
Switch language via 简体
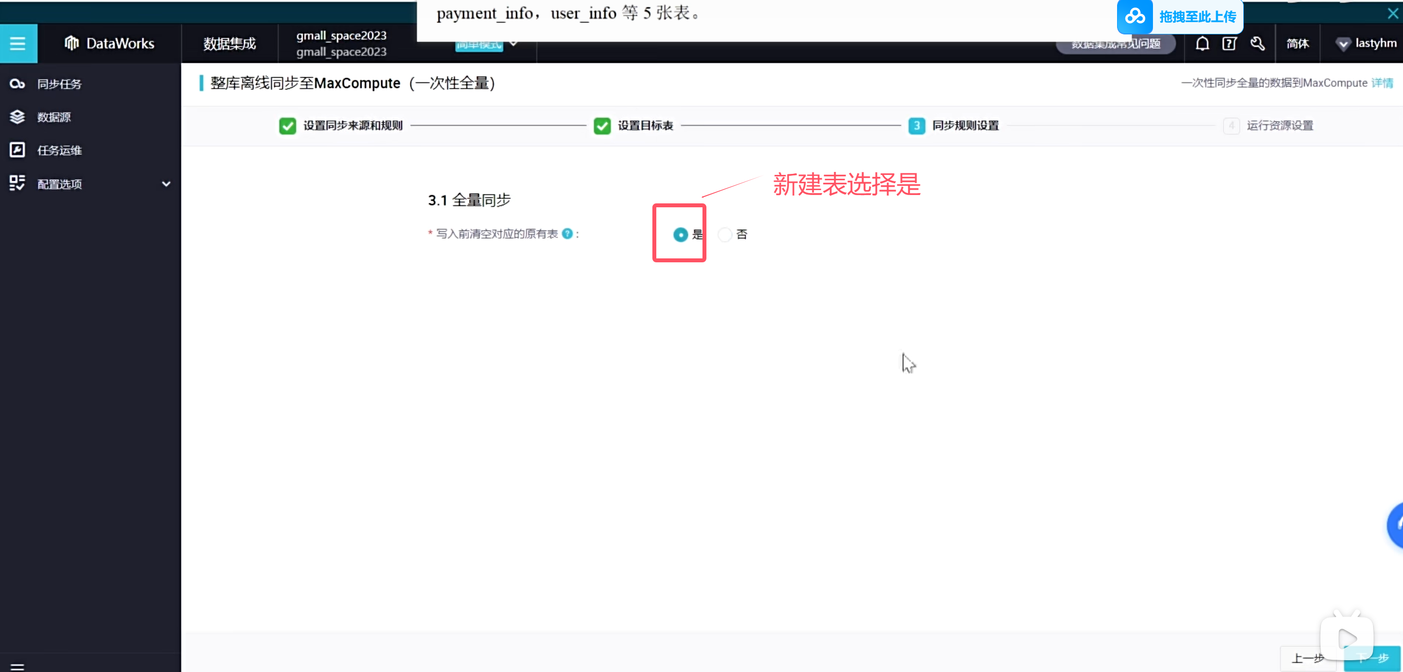coord(1297,44)
